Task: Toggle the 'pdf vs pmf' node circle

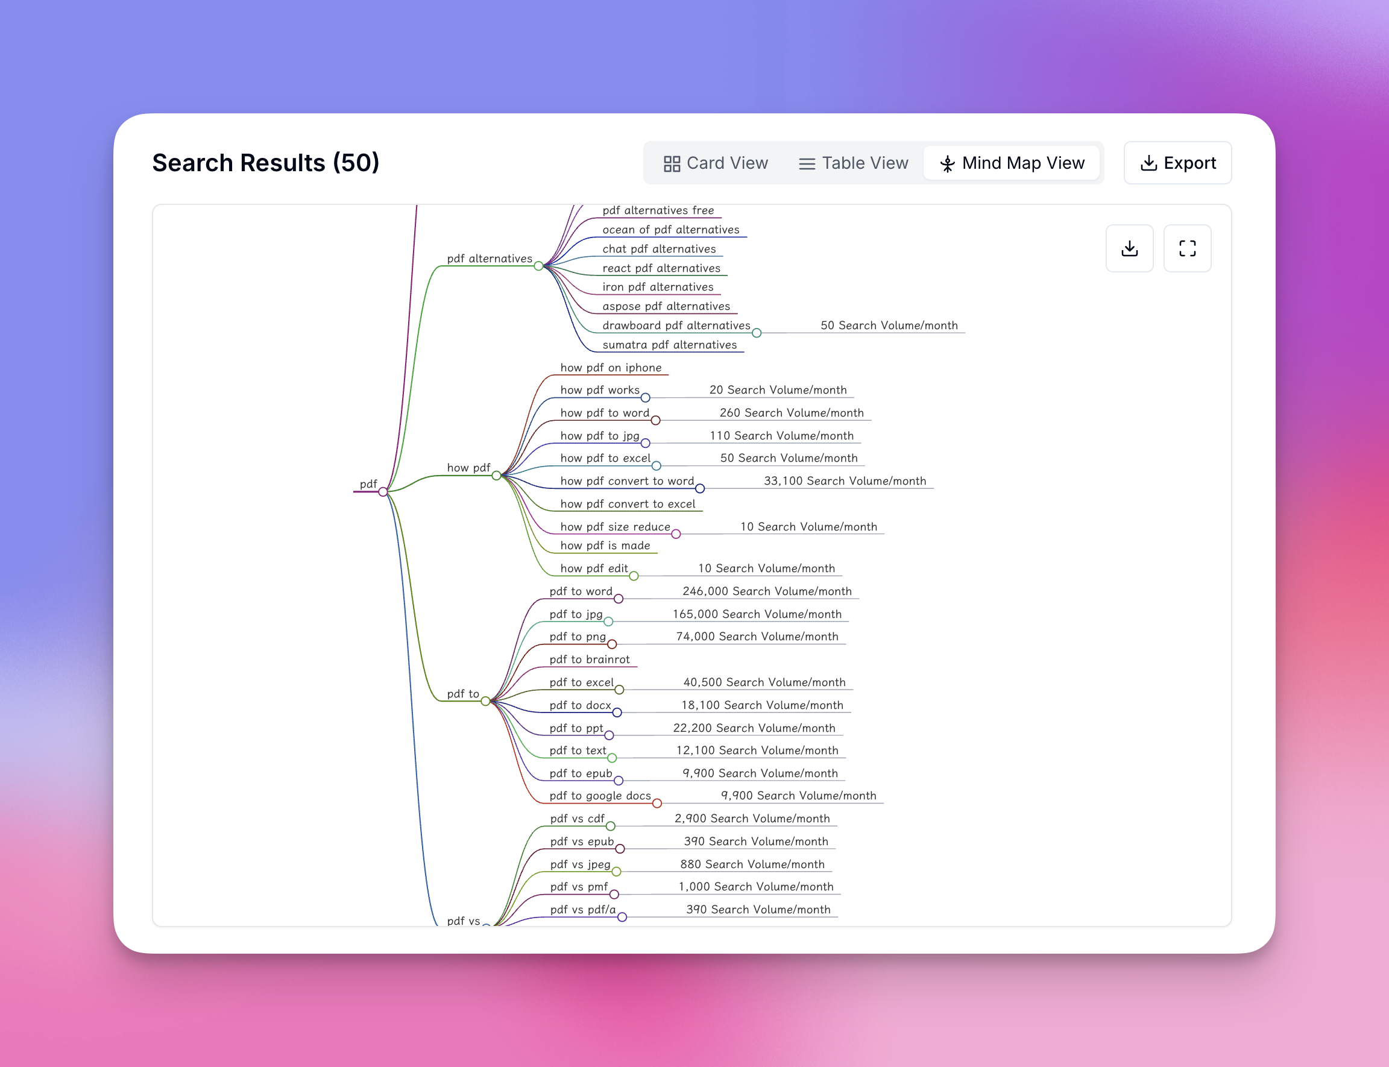Action: tap(614, 894)
